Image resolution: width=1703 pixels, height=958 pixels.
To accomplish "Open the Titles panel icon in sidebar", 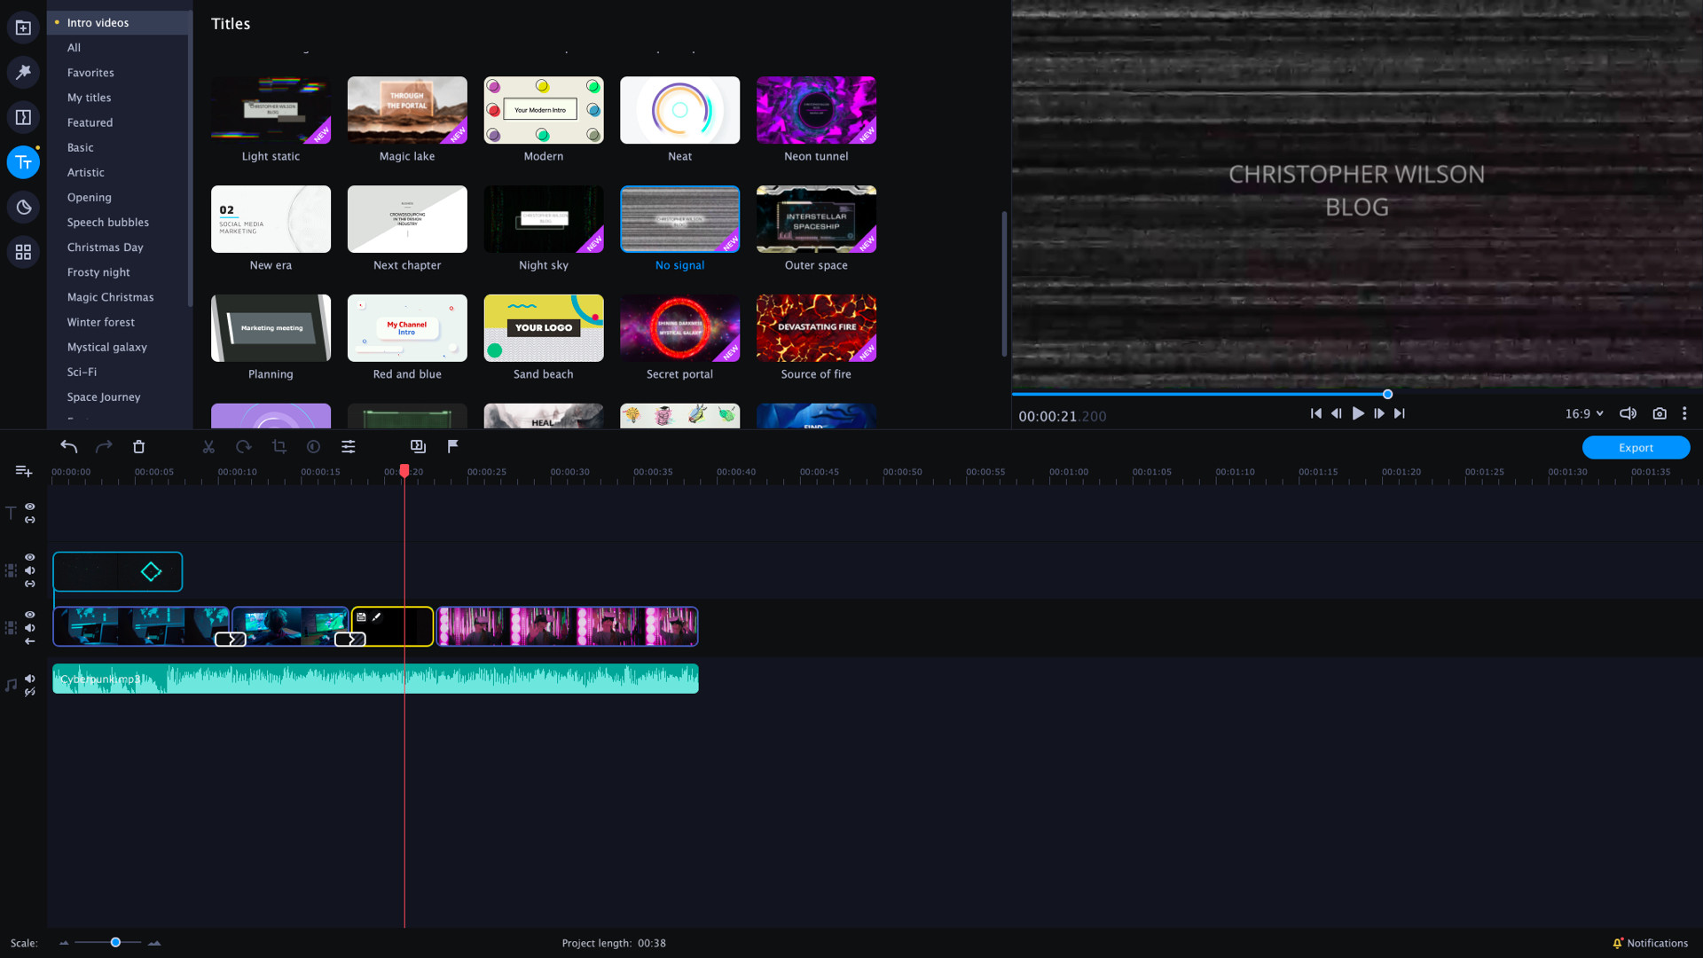I will (x=23, y=162).
